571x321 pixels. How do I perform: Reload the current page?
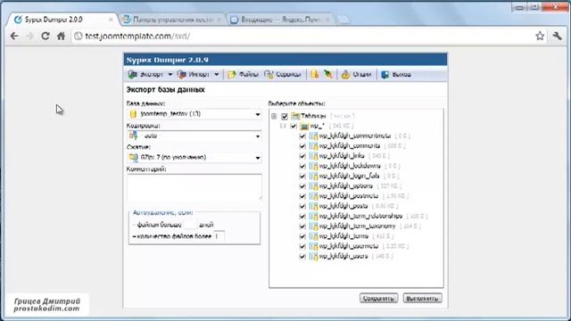tap(46, 36)
